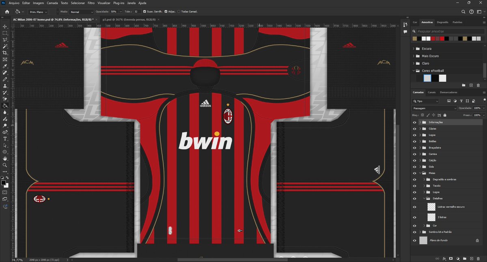
Task: Toggle Suav. Serrilh. checkbox
Action: (x=144, y=12)
